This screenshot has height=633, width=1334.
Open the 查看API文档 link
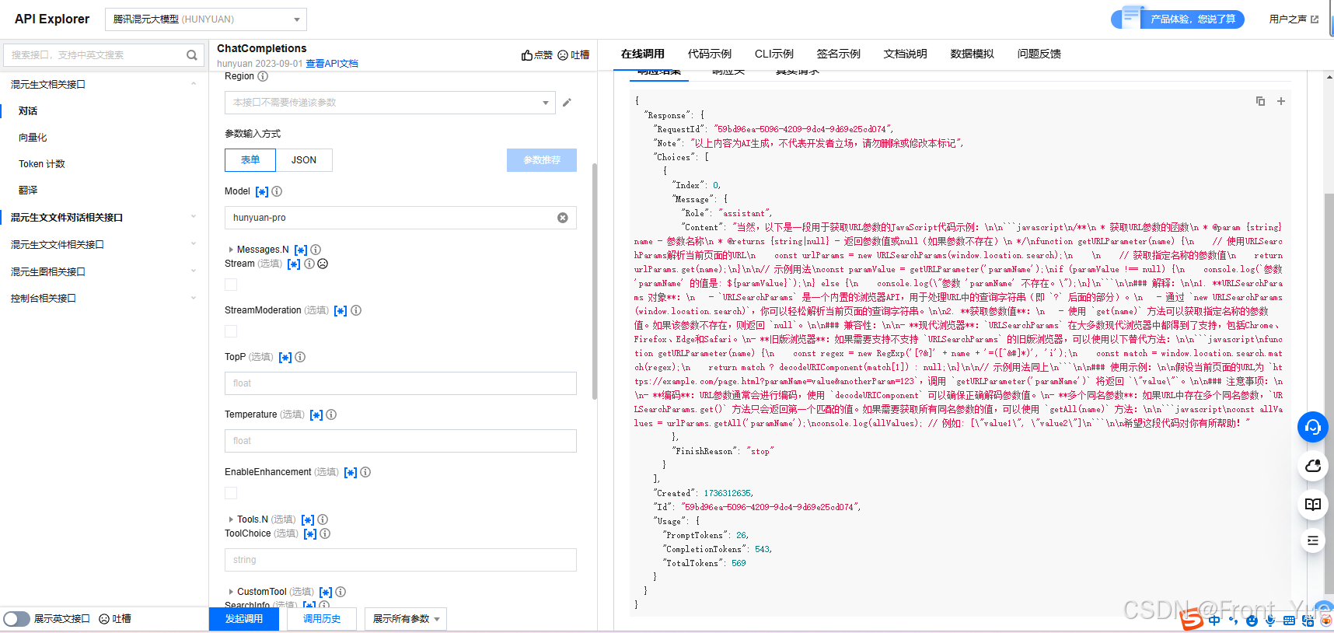tap(332, 64)
